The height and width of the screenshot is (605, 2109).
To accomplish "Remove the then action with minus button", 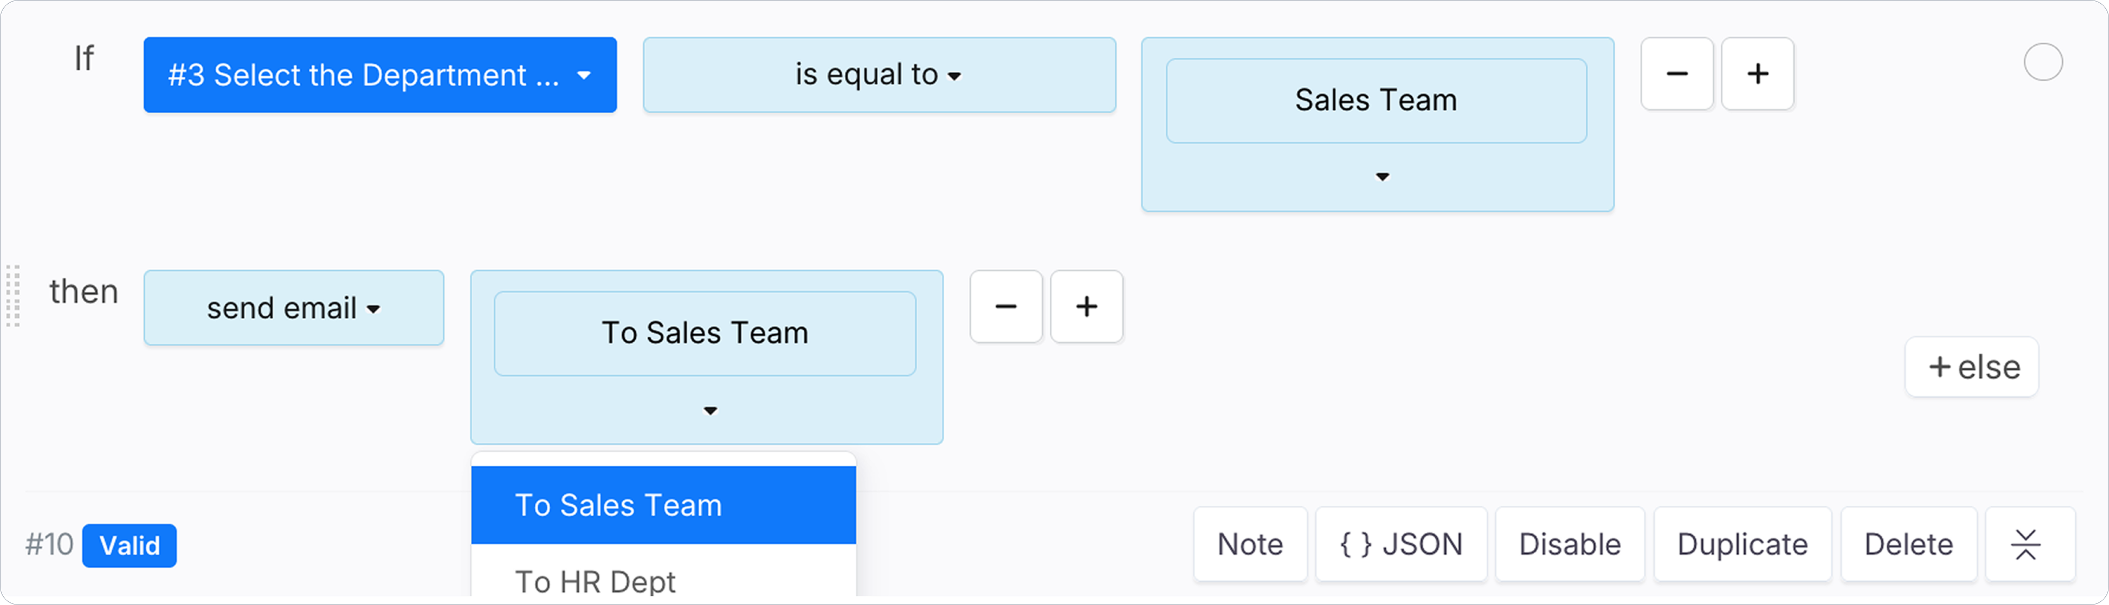I will [1006, 307].
